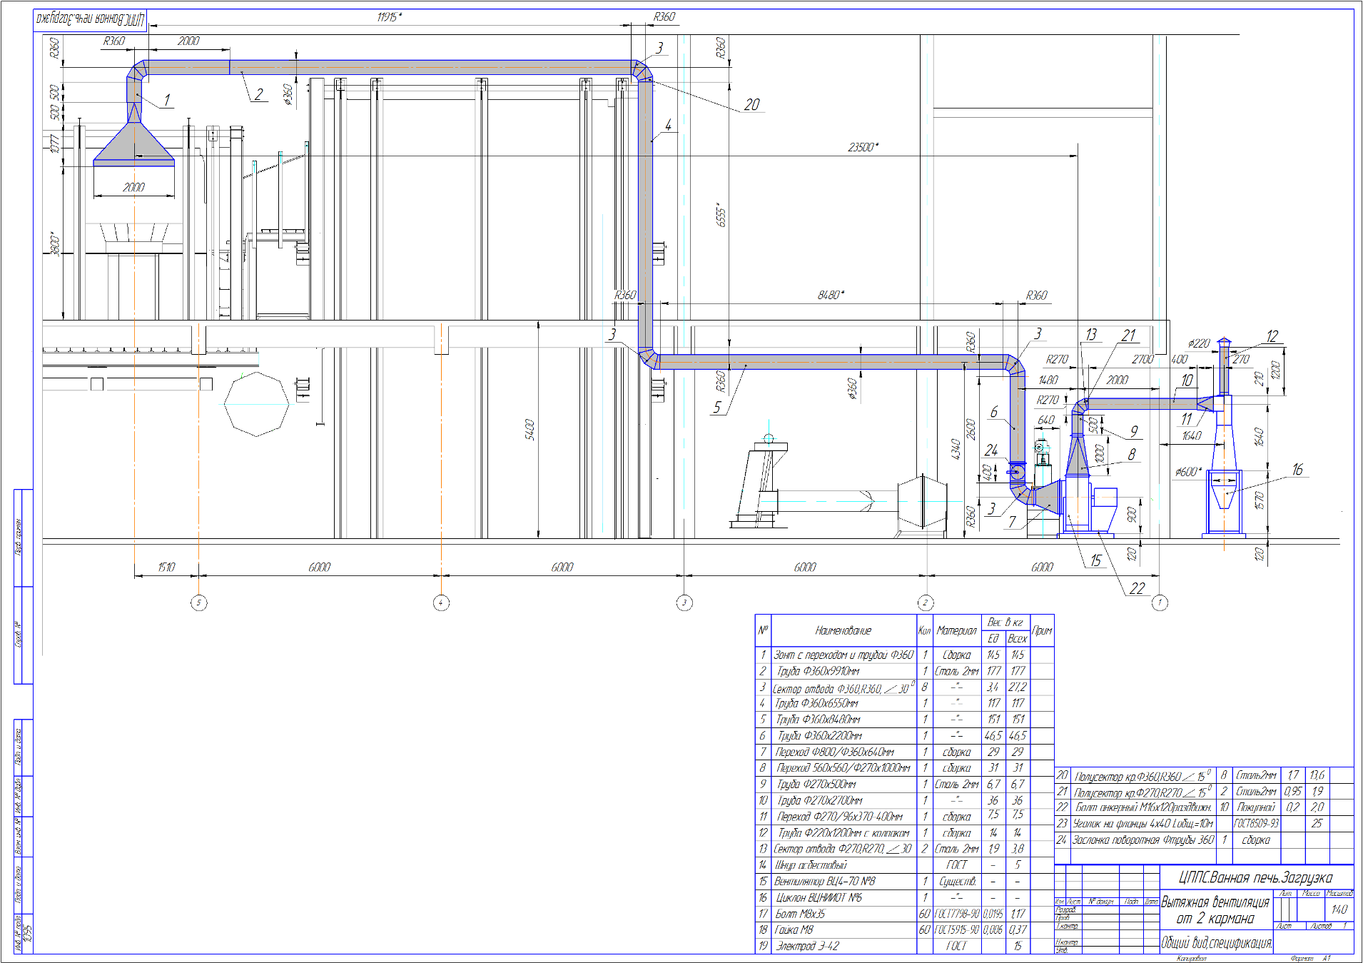Select row 'Полусектор кр.Ф360,R360 15°'
The image size is (1363, 963).
point(1204,775)
